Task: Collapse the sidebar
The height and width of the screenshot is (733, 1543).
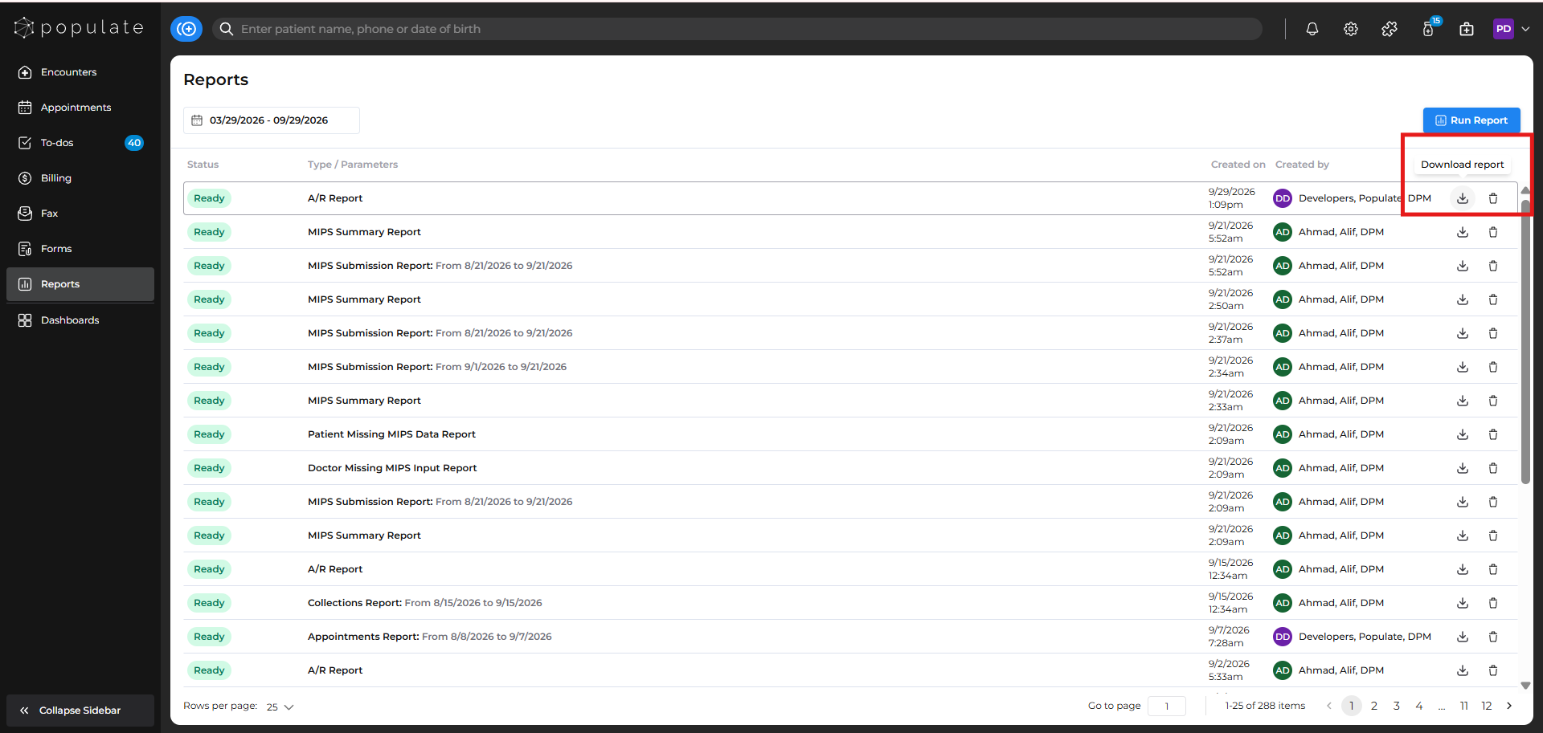Action: pos(80,711)
